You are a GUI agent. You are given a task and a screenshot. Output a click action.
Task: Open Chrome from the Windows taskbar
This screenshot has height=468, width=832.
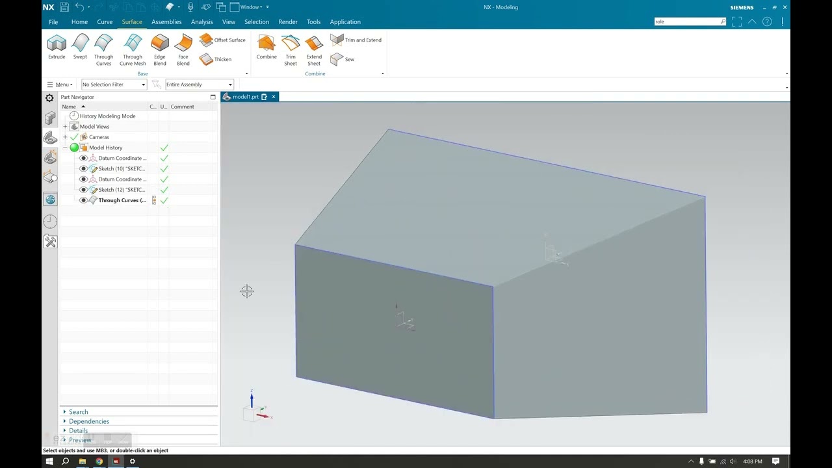tap(99, 461)
